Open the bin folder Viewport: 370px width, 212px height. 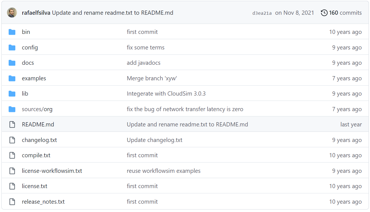pyautogui.click(x=26, y=32)
